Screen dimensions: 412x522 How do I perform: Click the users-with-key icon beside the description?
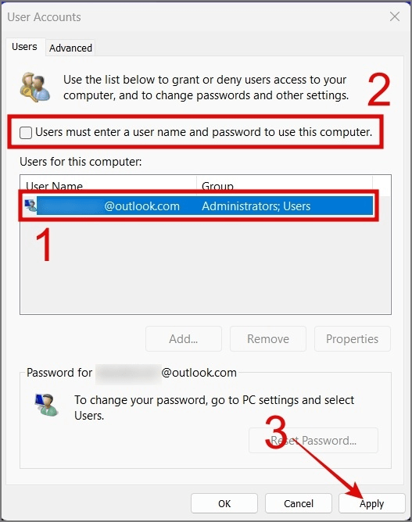34,88
